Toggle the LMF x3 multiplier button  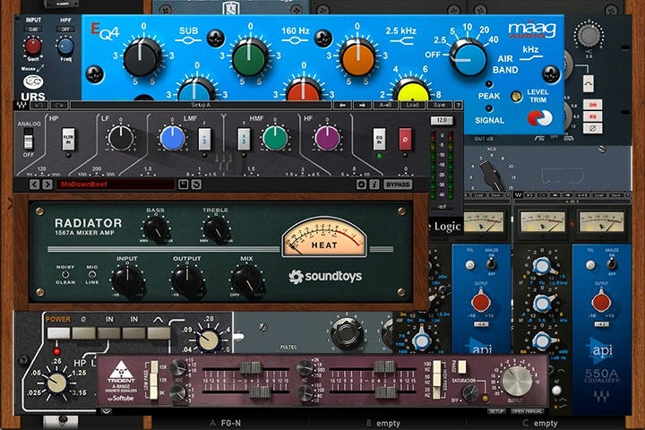tap(204, 139)
